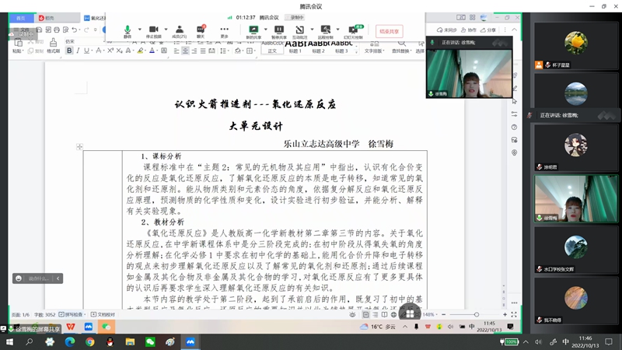Click the red End Sharing button

click(390, 31)
